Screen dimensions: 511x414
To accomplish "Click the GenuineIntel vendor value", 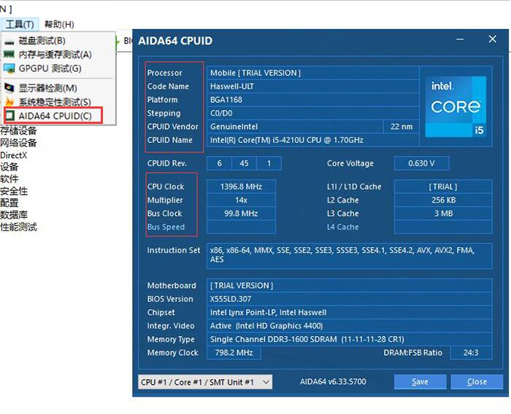I will (x=295, y=127).
